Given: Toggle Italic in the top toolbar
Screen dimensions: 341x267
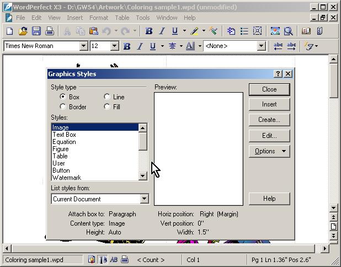Looking at the screenshot, I should 162,31.
